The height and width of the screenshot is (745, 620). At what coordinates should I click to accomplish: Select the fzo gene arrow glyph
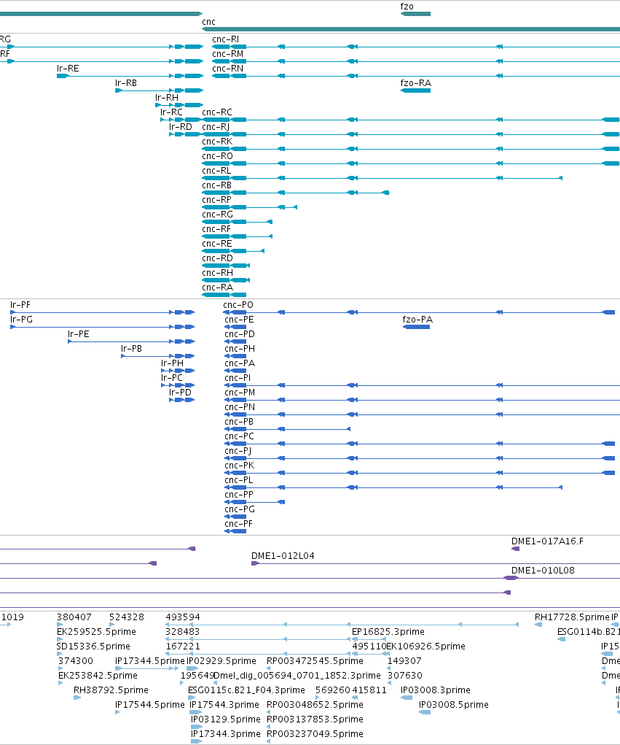click(x=415, y=14)
